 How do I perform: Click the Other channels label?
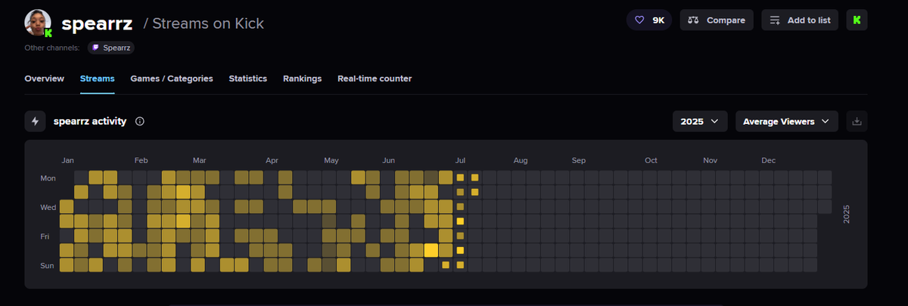coord(52,48)
